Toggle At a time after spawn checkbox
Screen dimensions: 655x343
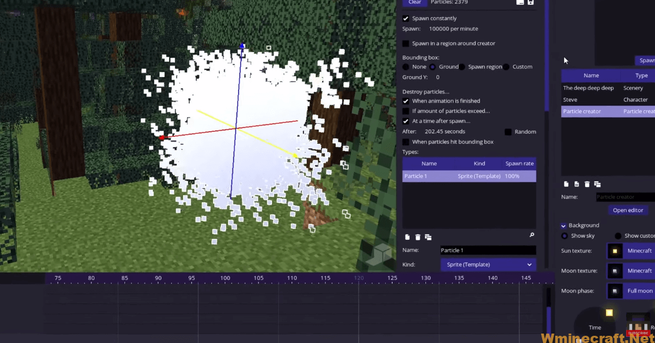point(405,121)
